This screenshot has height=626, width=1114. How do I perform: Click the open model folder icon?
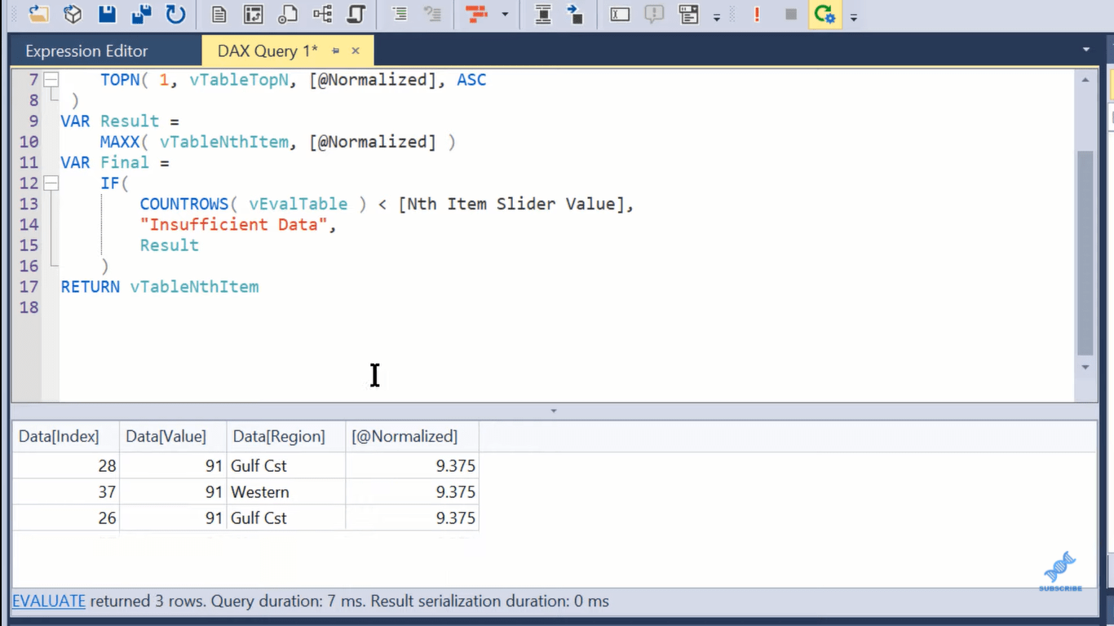[x=38, y=14]
